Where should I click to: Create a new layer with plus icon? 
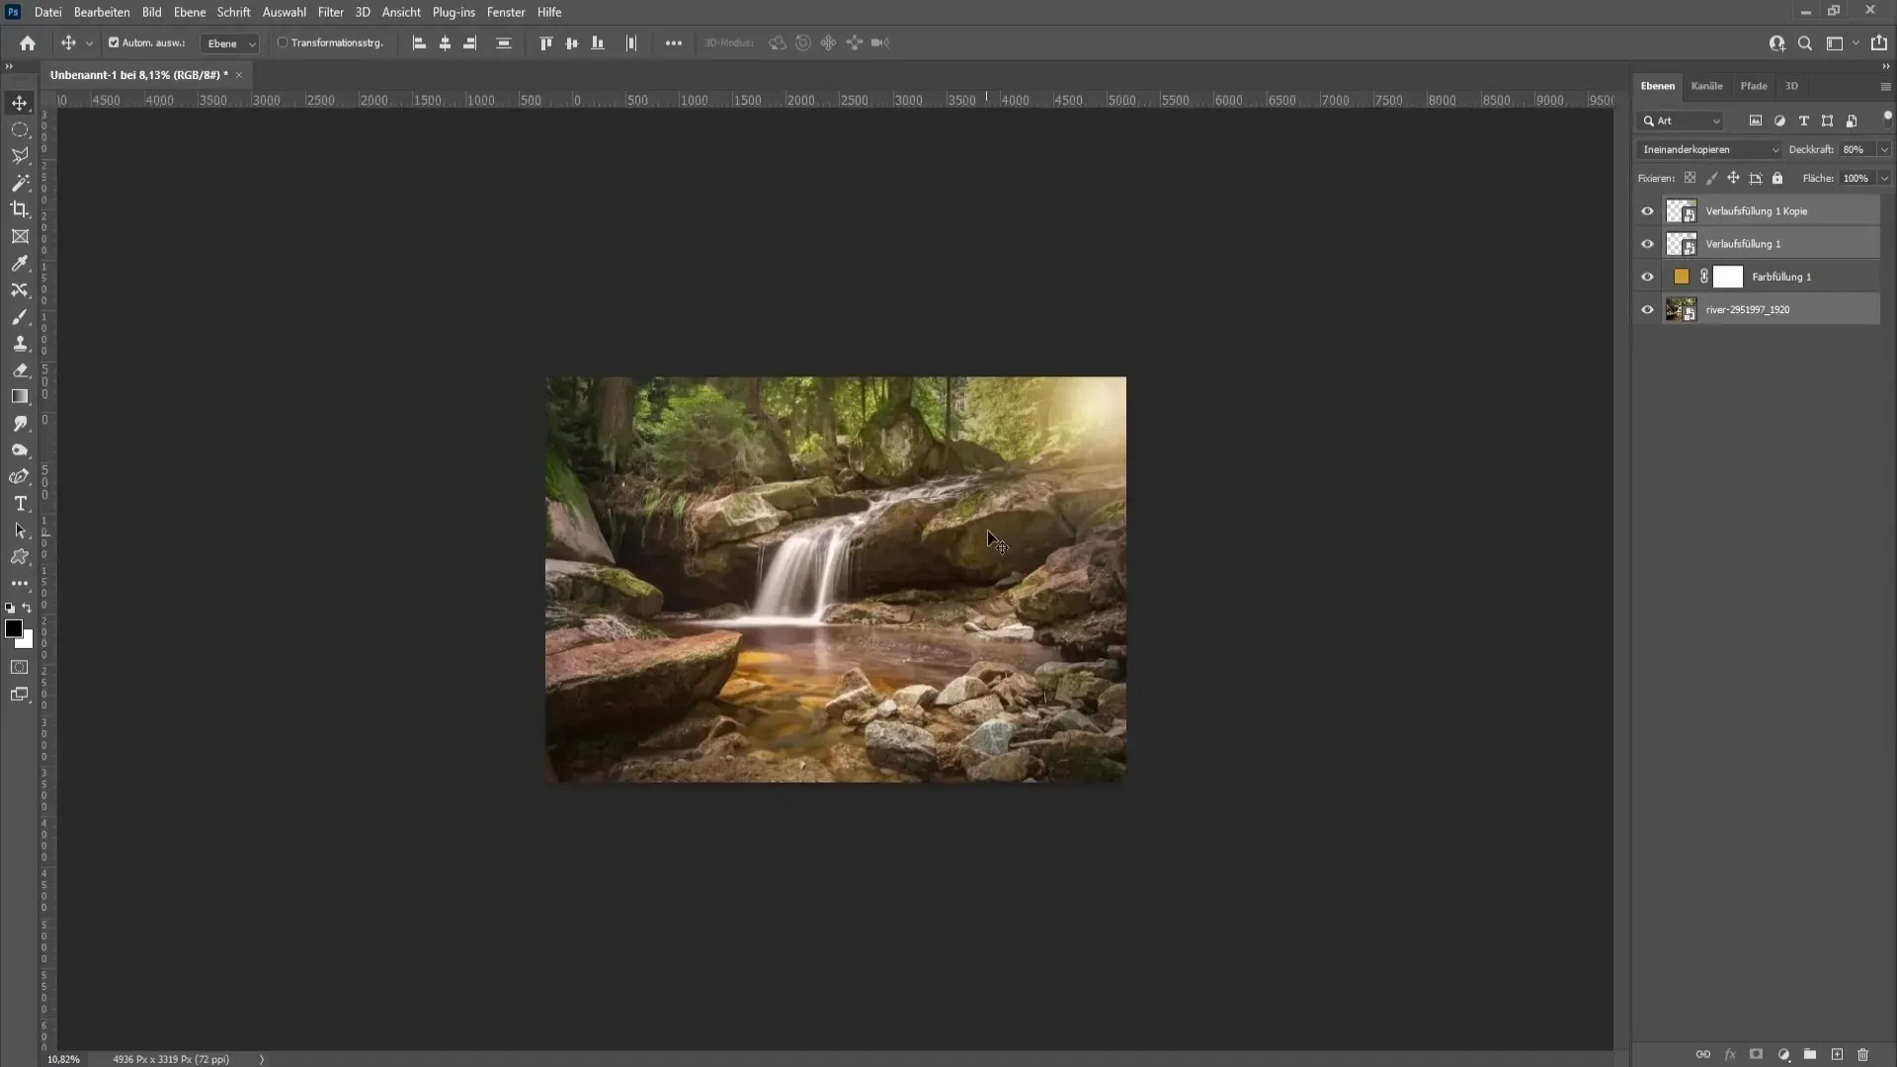coord(1837,1054)
